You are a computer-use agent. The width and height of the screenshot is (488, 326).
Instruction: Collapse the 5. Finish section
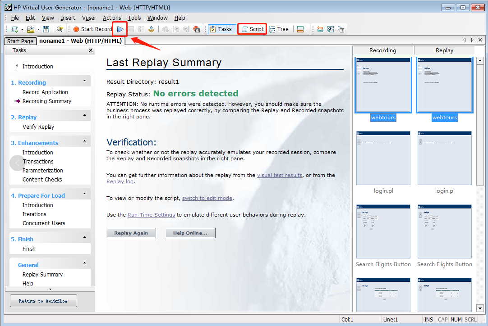tap(84, 237)
